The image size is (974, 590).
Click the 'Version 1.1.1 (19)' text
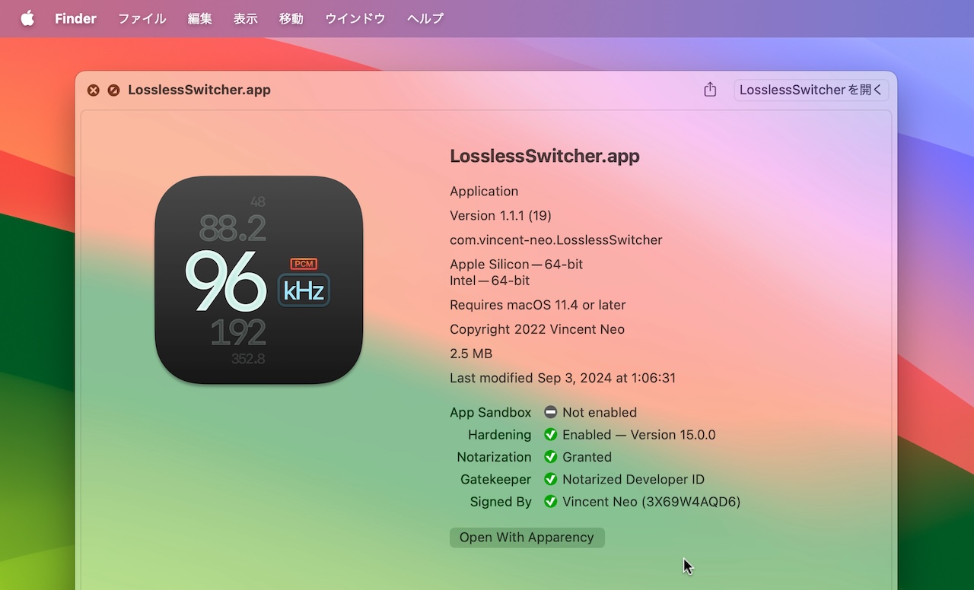point(501,216)
